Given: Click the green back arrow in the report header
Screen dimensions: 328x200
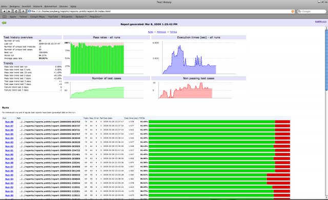Looking at the screenshot, I should (4, 23).
